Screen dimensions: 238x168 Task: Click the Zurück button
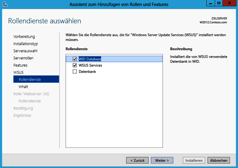[x=137, y=160]
